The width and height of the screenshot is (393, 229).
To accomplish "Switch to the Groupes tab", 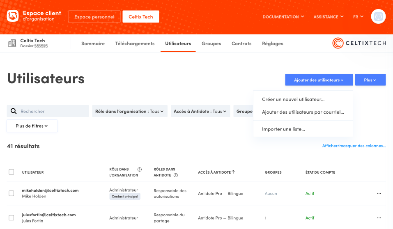I will click(211, 44).
